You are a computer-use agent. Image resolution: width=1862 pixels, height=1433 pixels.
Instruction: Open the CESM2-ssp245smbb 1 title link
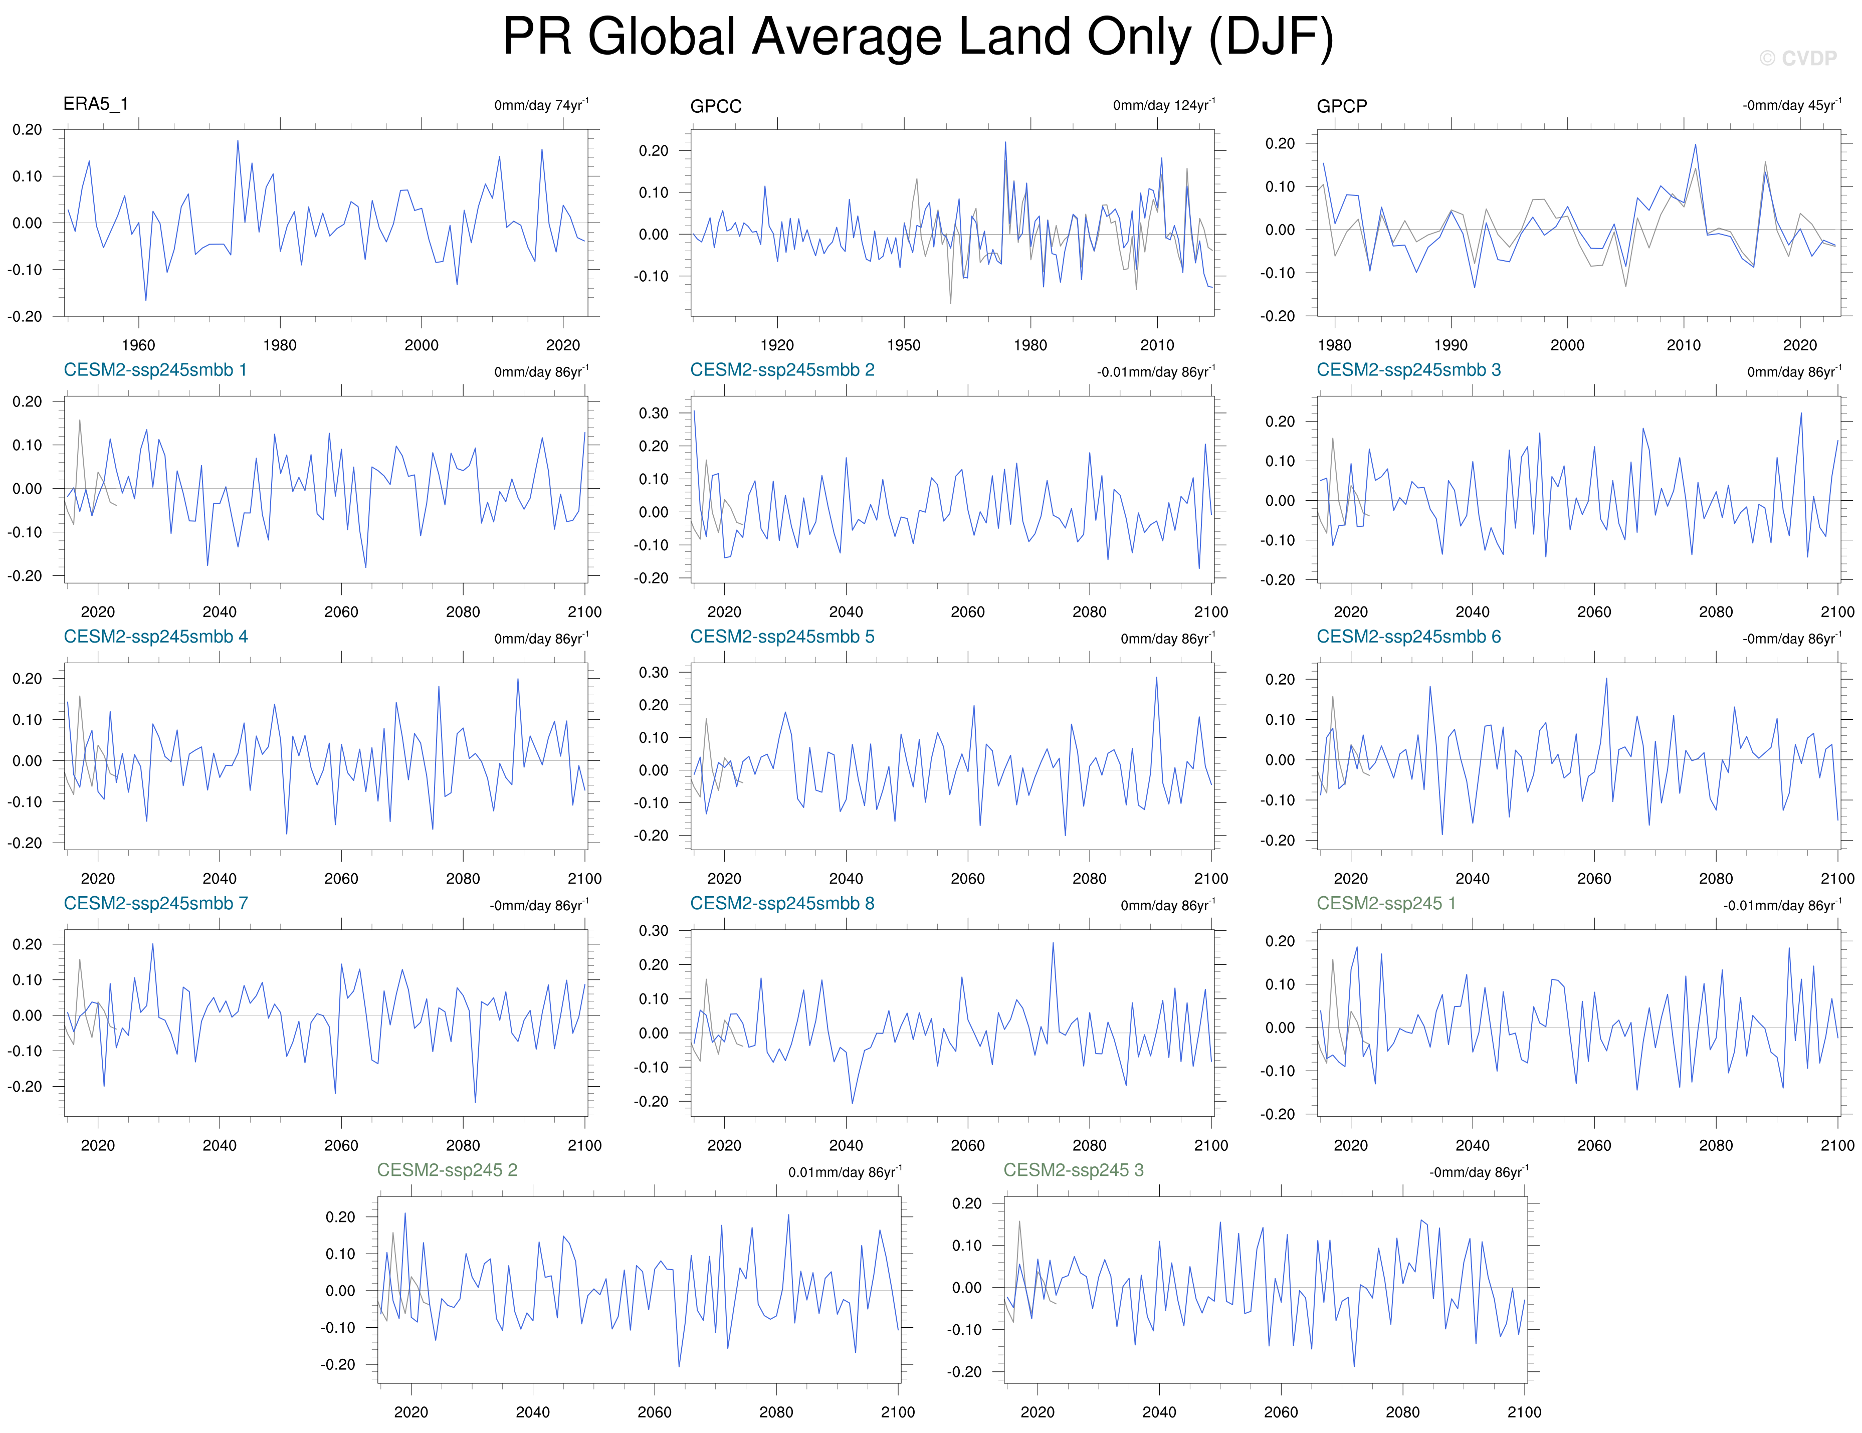pos(155,370)
